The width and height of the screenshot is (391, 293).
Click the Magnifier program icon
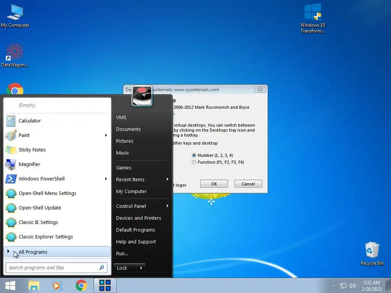coord(11,164)
